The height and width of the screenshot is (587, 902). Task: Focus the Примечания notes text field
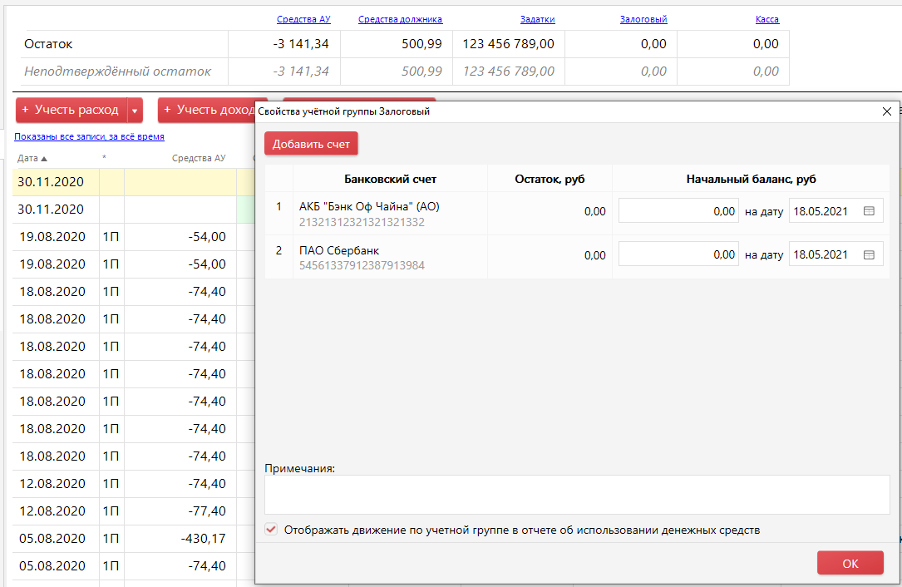tap(576, 495)
